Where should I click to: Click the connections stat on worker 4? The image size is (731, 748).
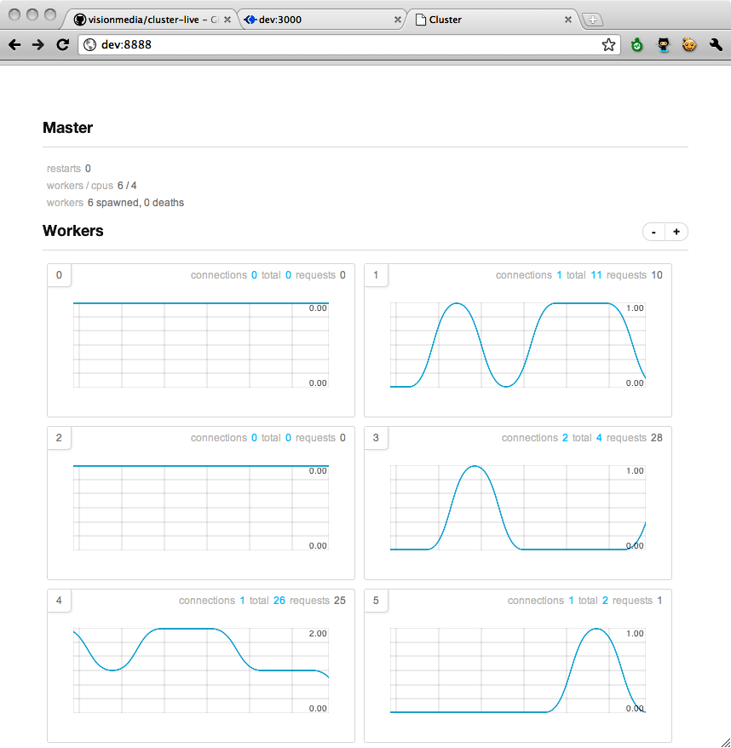click(x=206, y=600)
